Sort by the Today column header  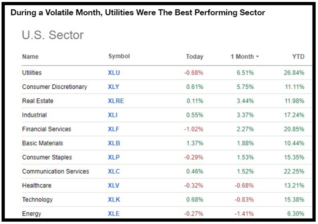pos(194,57)
